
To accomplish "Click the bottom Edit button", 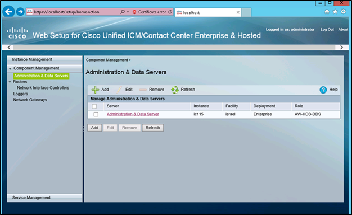I will (110, 128).
